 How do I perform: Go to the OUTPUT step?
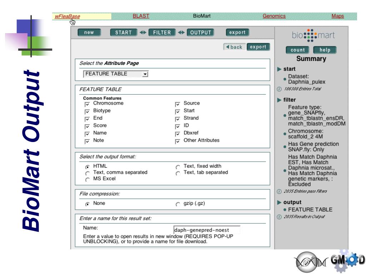point(201,32)
